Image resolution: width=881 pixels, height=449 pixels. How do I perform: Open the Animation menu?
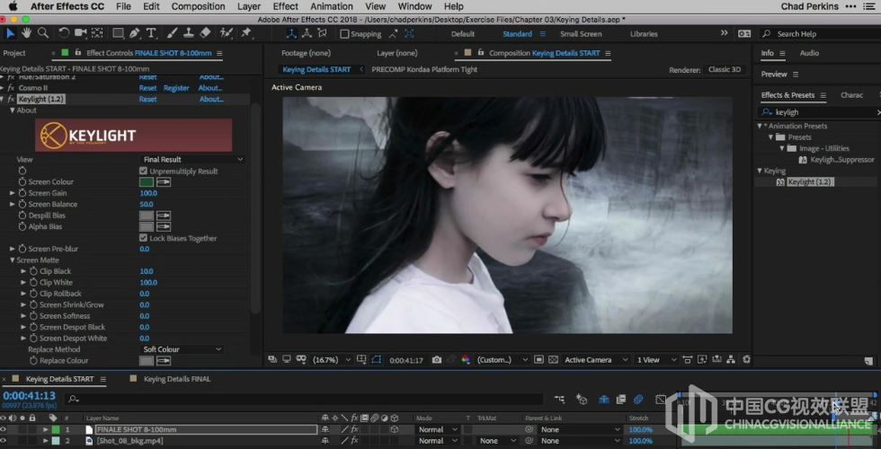pos(332,7)
